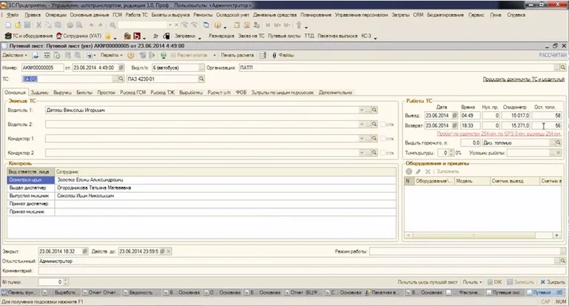Click into the Комментарий input field
The width and height of the screenshot is (569, 306).
[x=296, y=270]
